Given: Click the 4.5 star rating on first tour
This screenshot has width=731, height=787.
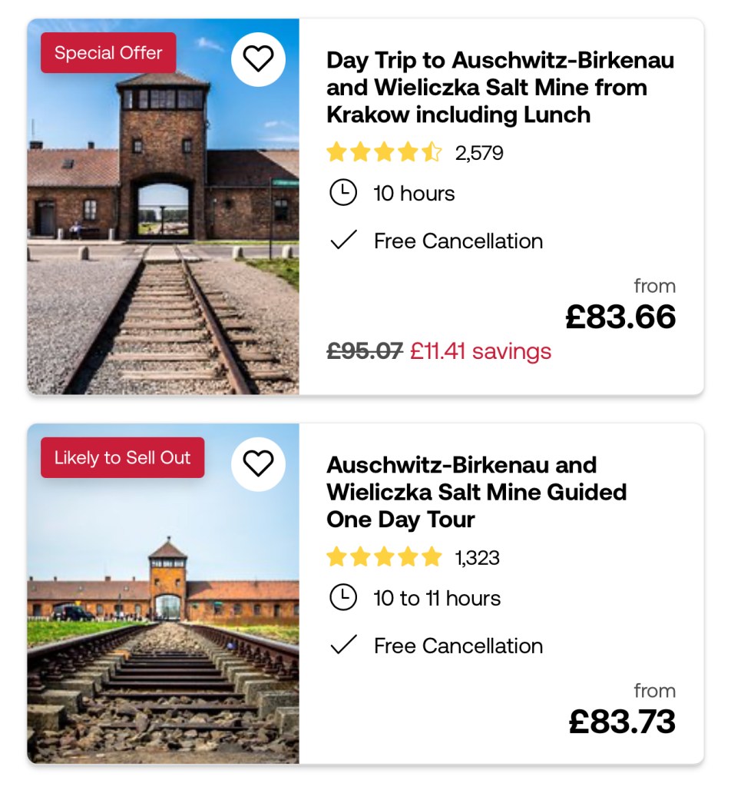Looking at the screenshot, I should (x=384, y=152).
